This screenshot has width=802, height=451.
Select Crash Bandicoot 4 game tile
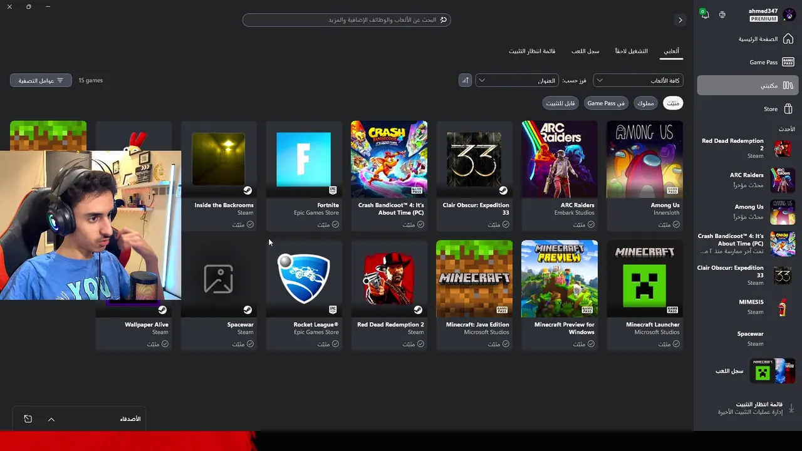point(389,175)
